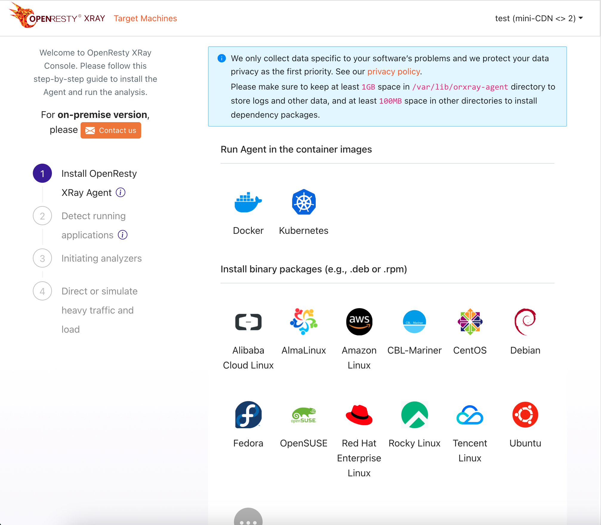Select step 1 circle in the guide
The height and width of the screenshot is (525, 601).
42,174
